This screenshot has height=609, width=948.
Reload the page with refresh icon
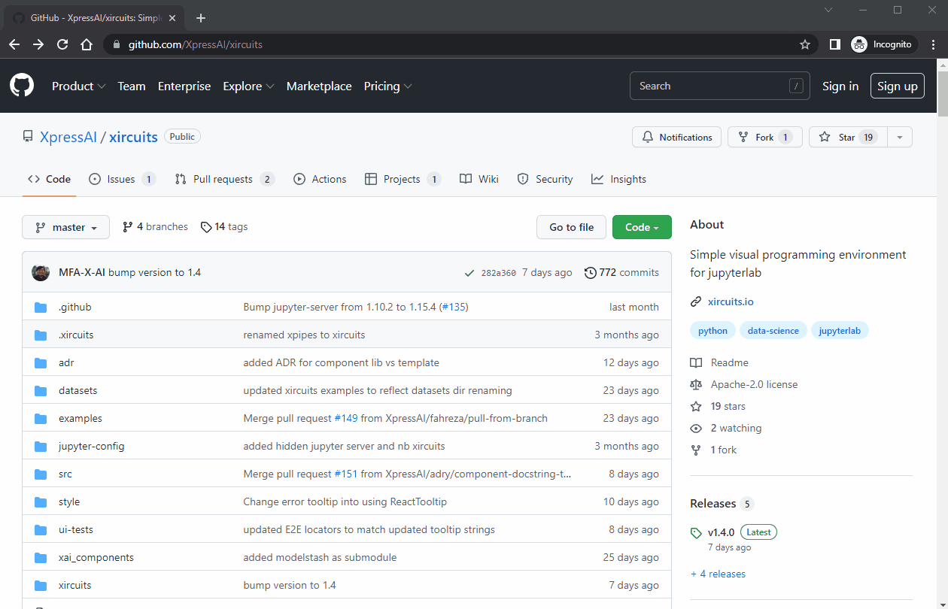pos(62,44)
